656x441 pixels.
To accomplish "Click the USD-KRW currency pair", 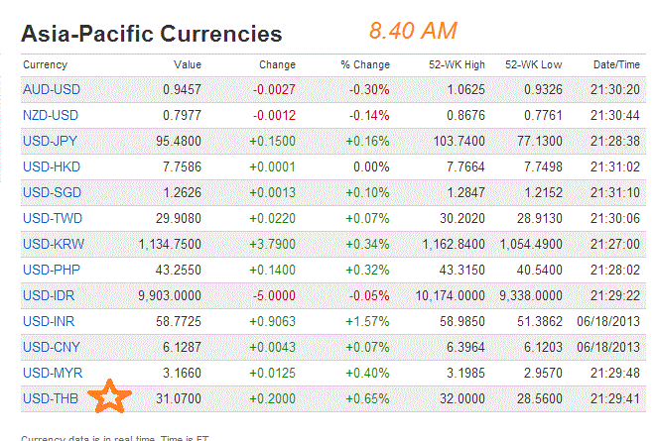I will (51, 244).
